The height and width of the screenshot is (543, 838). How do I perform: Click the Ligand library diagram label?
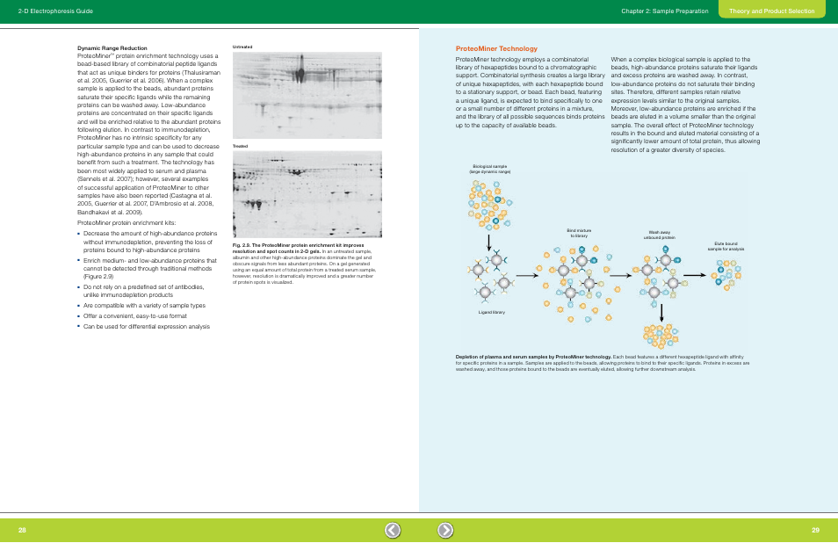click(491, 312)
